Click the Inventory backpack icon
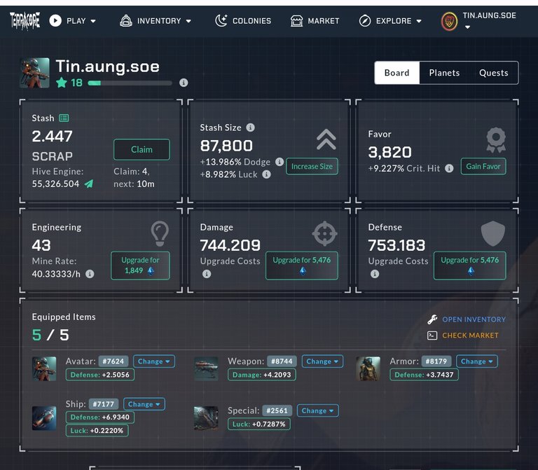 point(126,21)
